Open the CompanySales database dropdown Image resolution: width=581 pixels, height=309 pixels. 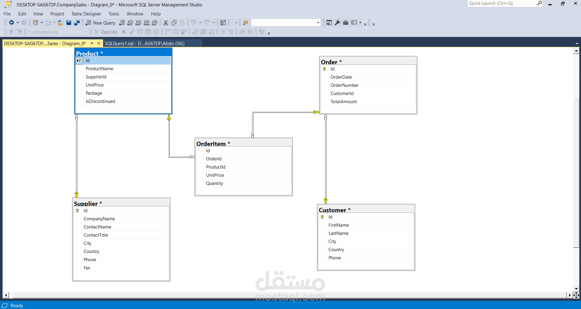[x=86, y=32]
